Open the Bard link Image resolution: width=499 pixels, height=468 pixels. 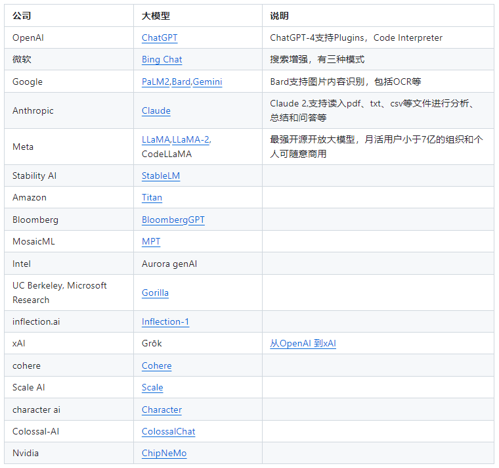click(x=181, y=82)
